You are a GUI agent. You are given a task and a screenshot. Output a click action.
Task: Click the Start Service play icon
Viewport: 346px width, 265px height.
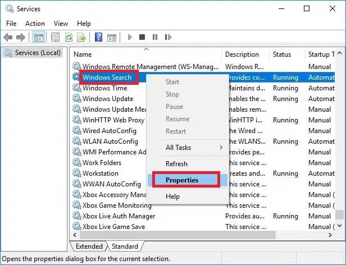130,37
